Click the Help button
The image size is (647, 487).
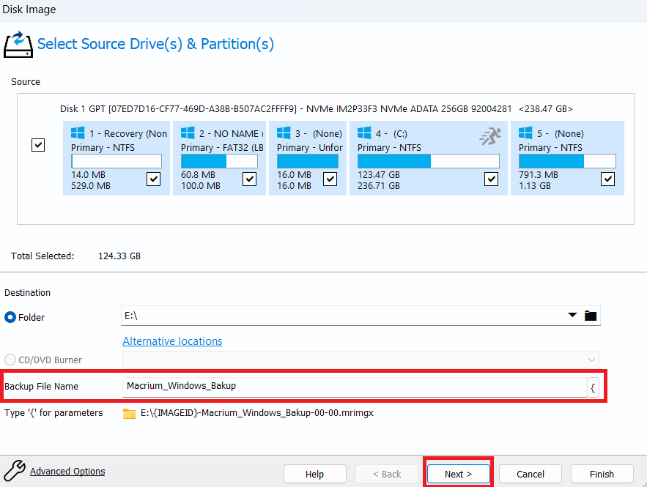tap(315, 474)
